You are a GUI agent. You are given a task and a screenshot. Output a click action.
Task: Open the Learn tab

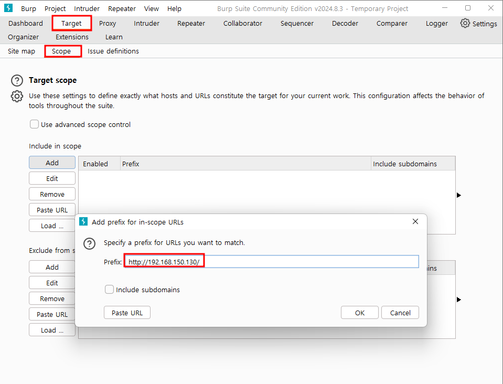114,37
